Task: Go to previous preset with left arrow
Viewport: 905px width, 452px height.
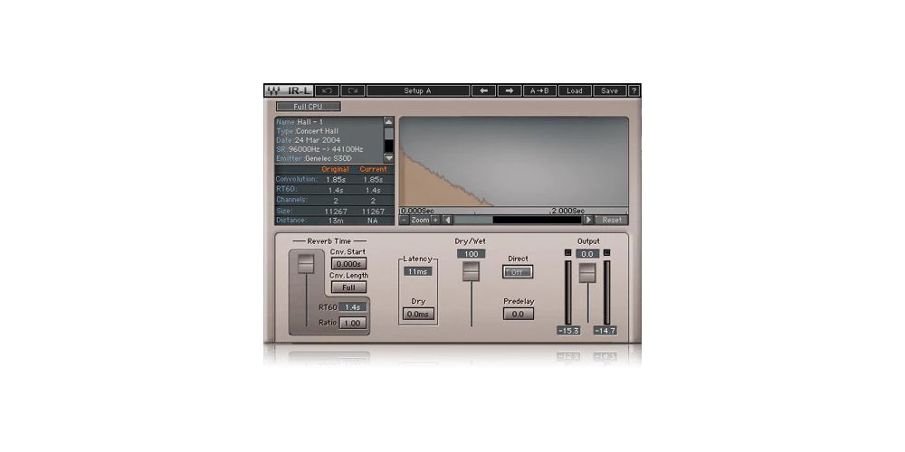Action: [x=483, y=91]
